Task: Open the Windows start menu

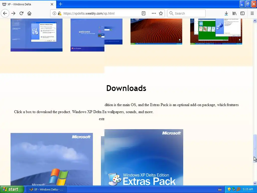Action: click(x=12, y=189)
